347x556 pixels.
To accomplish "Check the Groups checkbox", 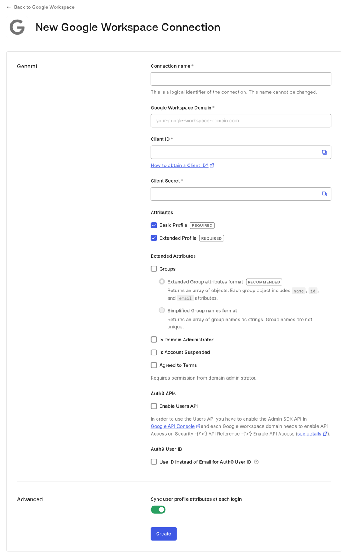I will (x=153, y=269).
